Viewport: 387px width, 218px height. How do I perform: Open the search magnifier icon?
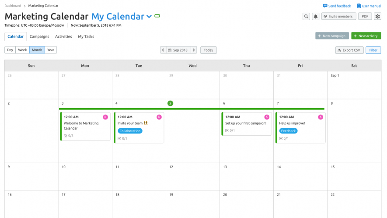[306, 16]
